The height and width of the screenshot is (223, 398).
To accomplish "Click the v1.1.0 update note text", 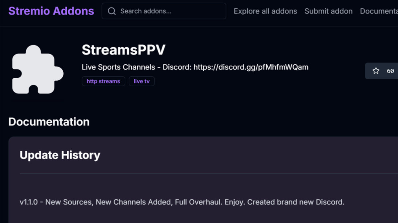I will tap(182, 202).
